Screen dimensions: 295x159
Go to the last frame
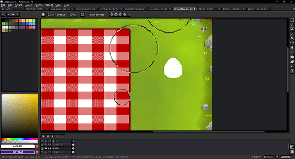point(62,136)
